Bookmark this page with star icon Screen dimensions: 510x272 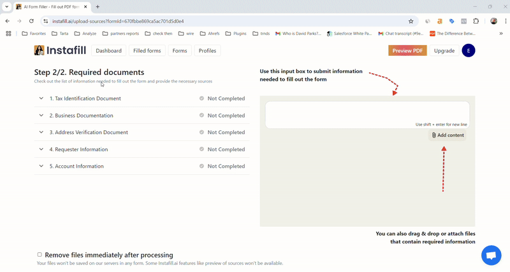tap(411, 21)
